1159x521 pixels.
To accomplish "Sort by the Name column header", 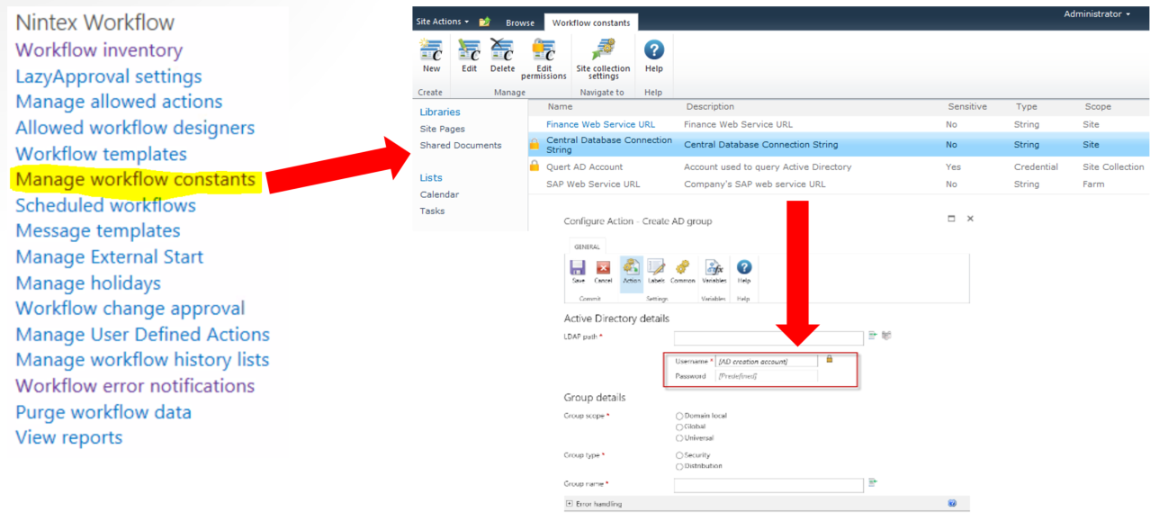I will (560, 106).
